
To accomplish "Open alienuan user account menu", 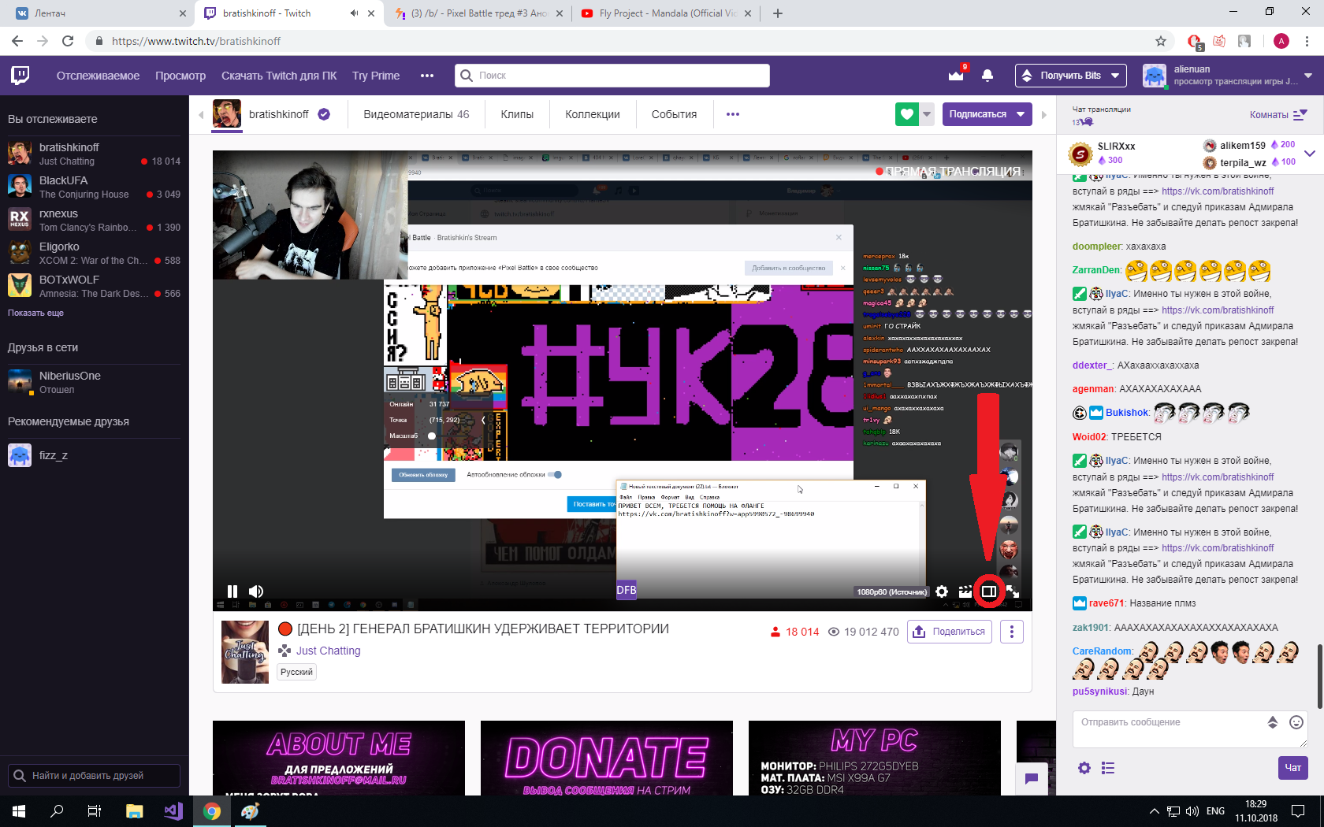I will pos(1228,76).
